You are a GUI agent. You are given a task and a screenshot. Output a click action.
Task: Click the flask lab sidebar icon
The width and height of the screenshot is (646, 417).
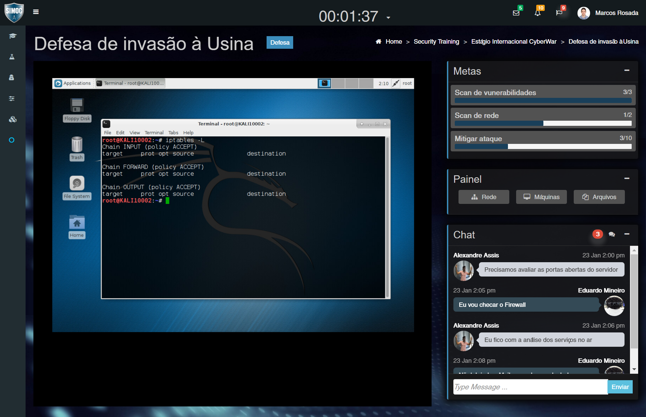click(12, 57)
